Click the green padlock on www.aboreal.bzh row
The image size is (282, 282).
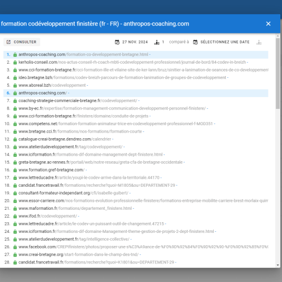point(15,86)
